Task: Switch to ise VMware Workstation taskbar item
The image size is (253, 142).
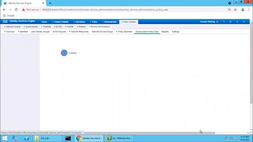Action: [119, 138]
